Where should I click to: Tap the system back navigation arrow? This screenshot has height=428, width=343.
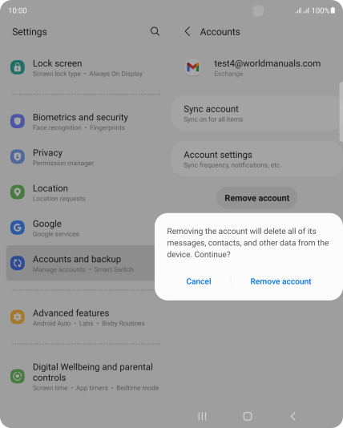tap(293, 416)
